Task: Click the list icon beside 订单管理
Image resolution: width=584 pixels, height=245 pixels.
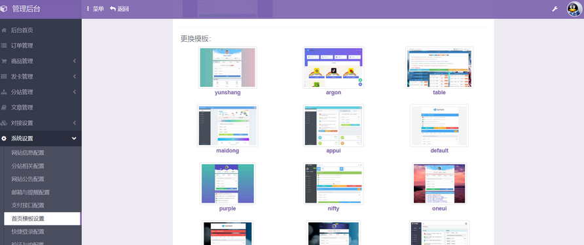Action: [x=4, y=46]
